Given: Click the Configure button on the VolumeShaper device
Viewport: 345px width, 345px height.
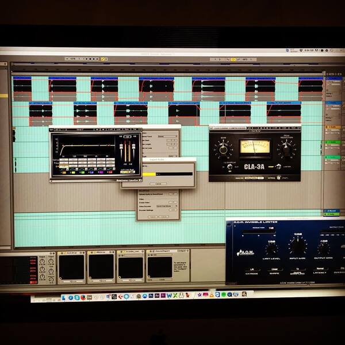Looking at the screenshot, I should pos(182,251).
